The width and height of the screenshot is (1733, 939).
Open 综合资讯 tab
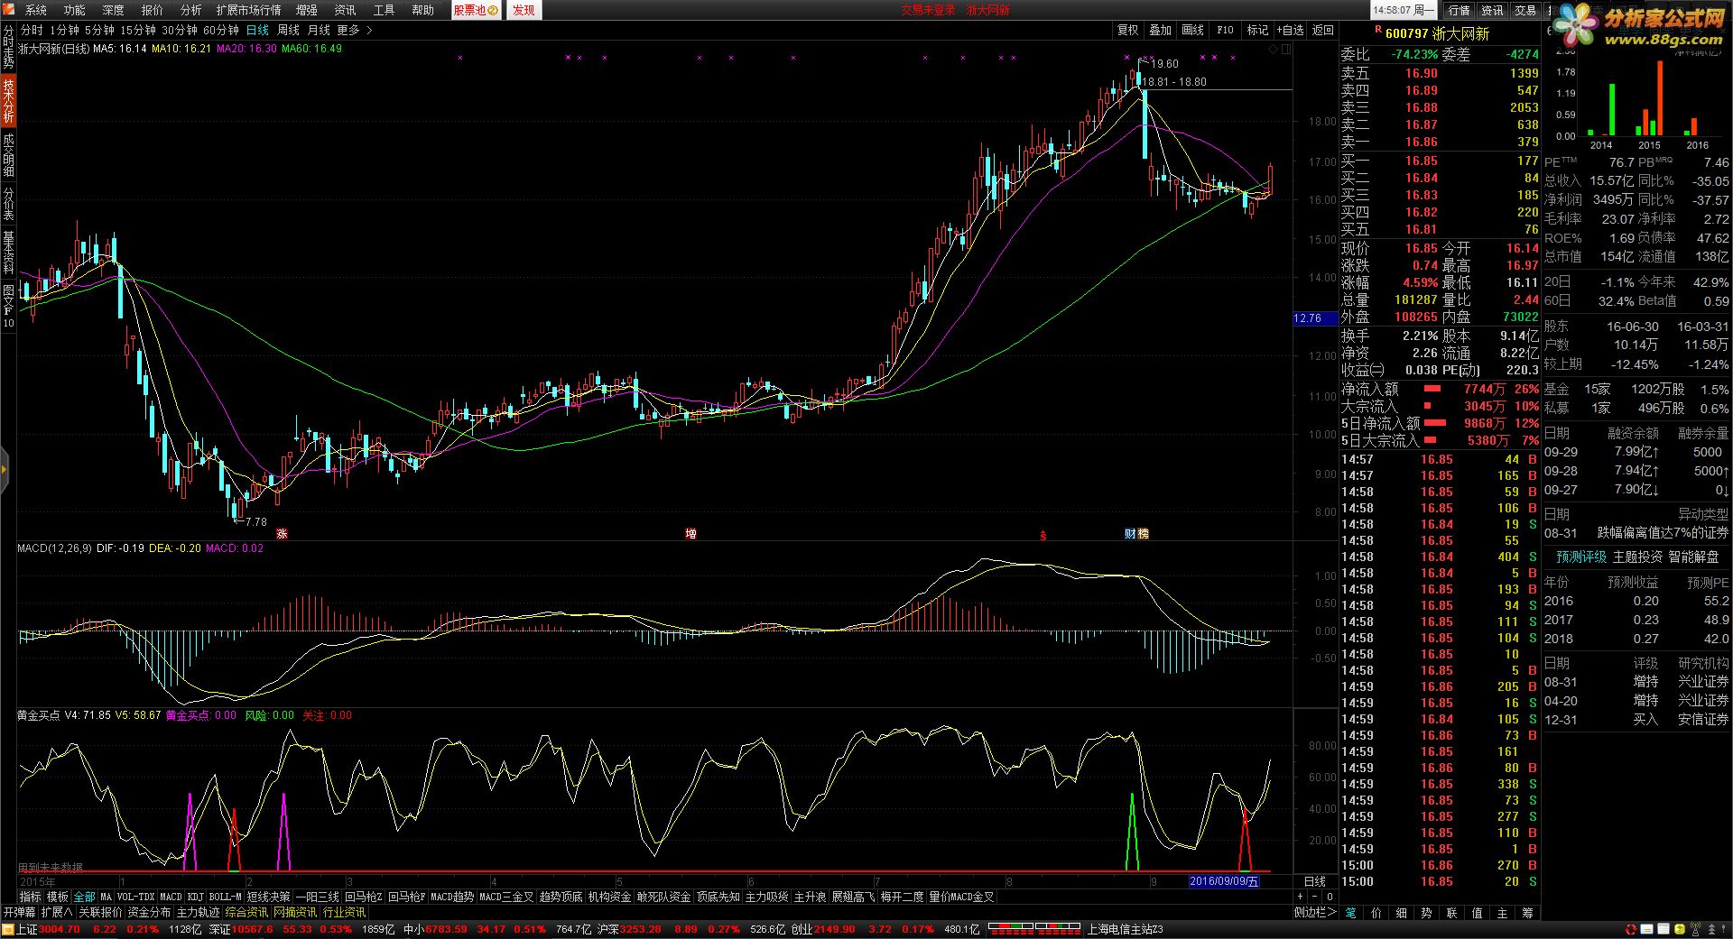click(x=246, y=912)
